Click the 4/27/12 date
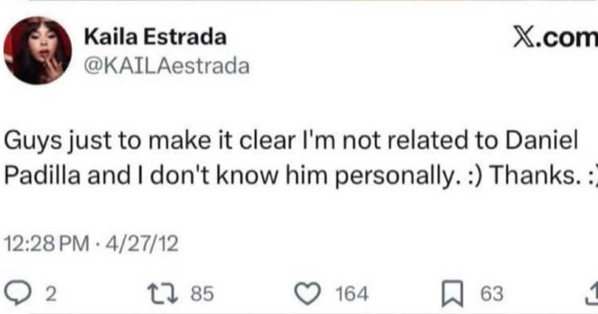The image size is (598, 314). (x=141, y=245)
